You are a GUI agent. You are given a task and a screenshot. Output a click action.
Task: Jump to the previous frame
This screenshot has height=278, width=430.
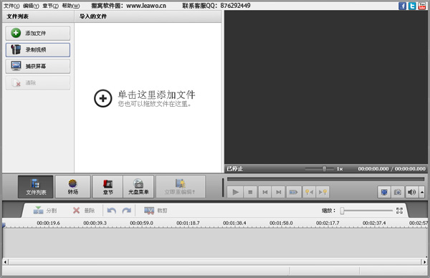click(265, 192)
